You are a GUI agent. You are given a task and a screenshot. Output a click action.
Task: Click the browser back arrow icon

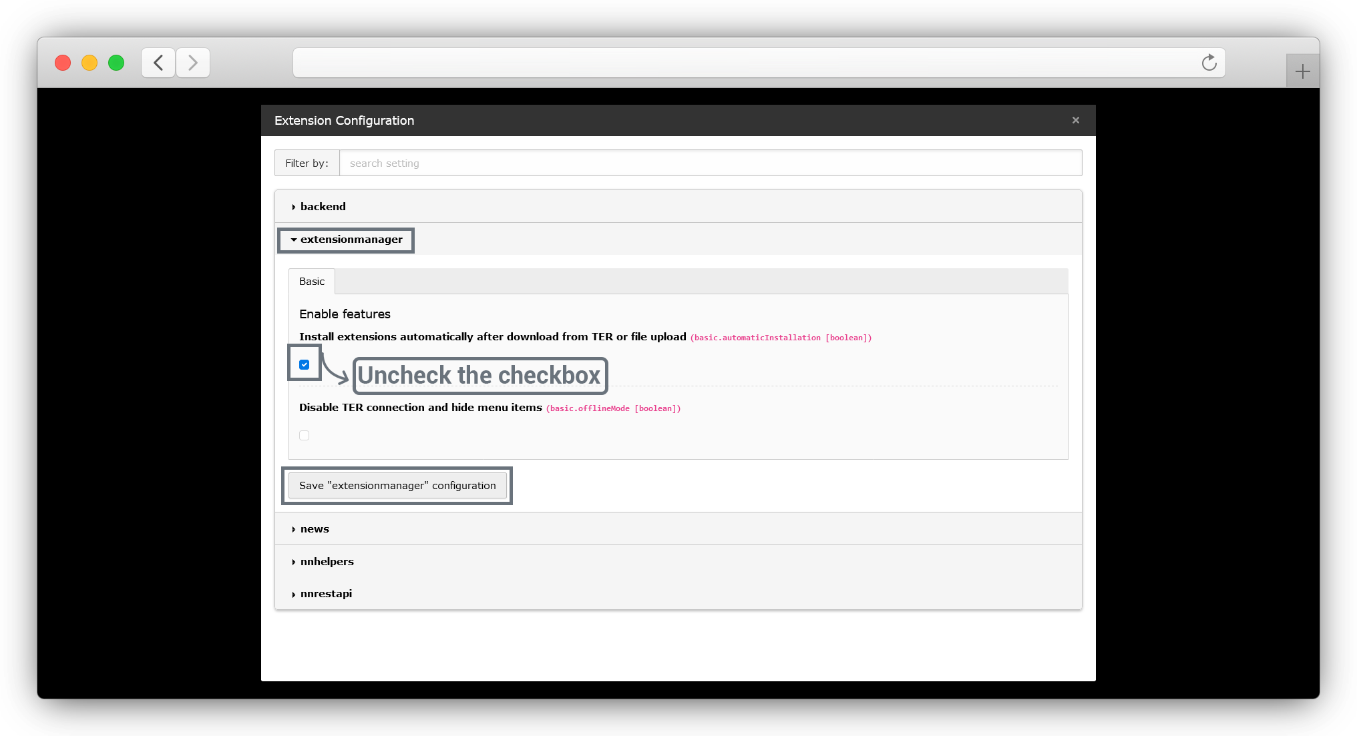[x=158, y=63]
